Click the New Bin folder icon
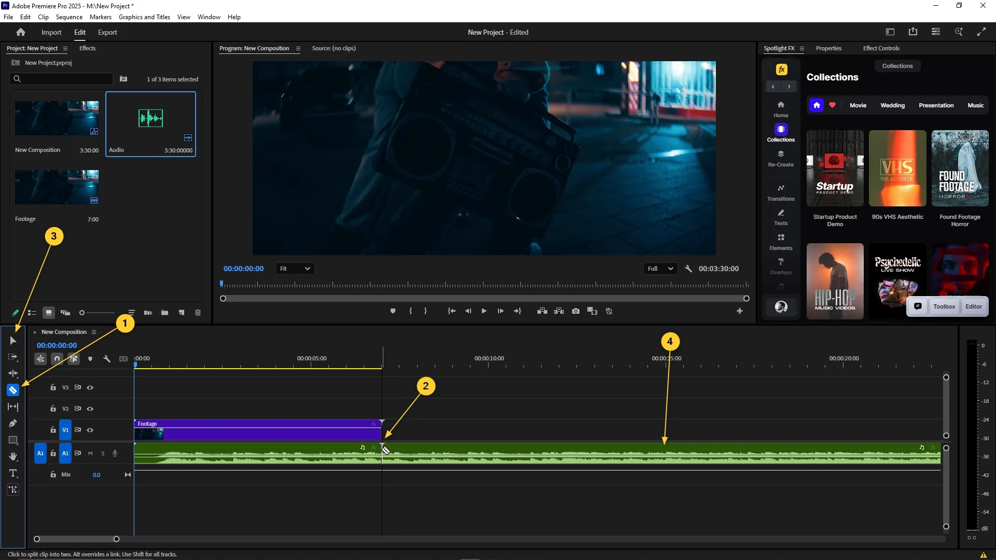 (164, 313)
